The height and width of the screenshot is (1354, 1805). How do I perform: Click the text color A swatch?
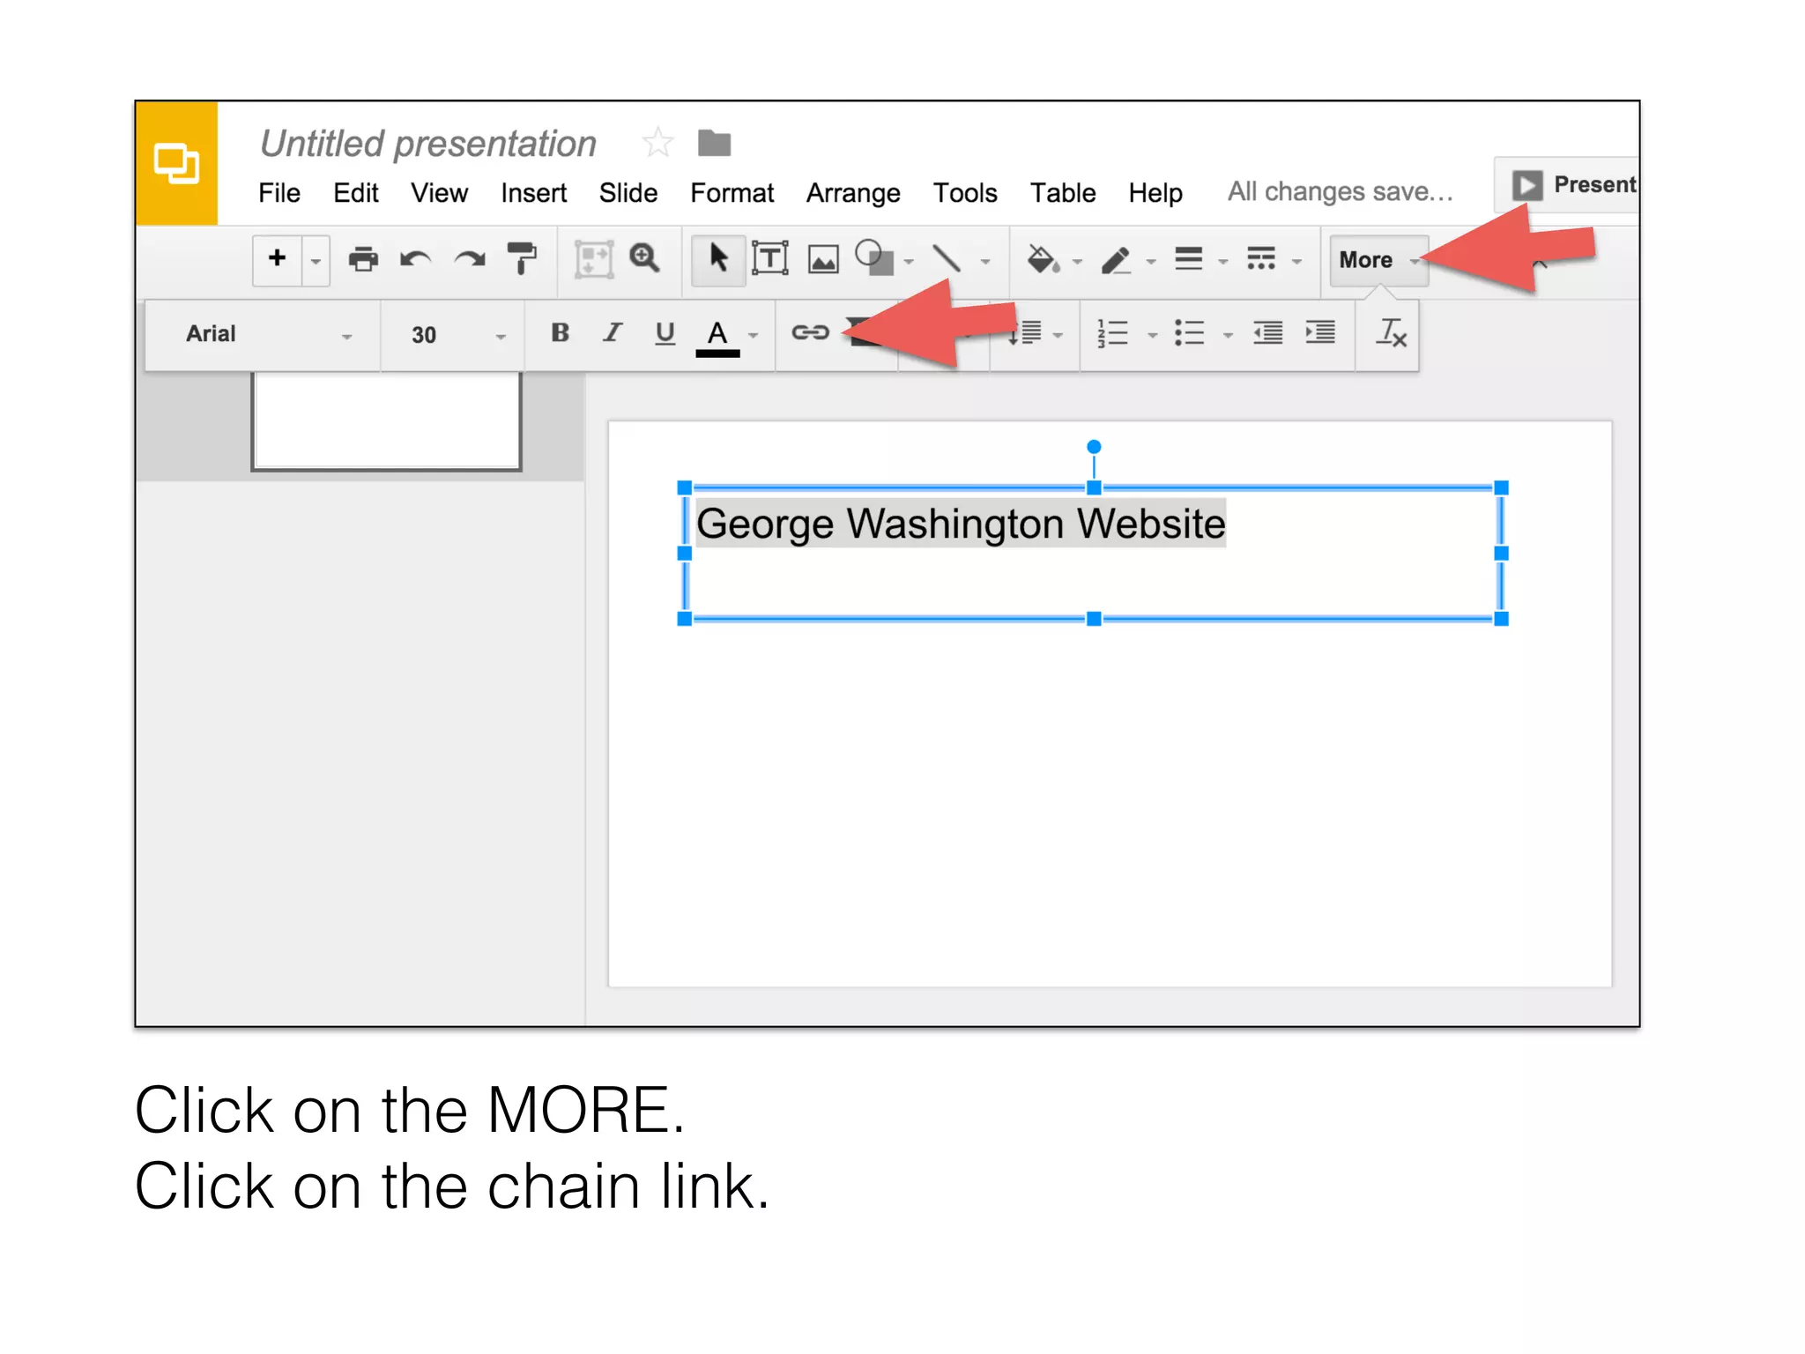tap(717, 337)
